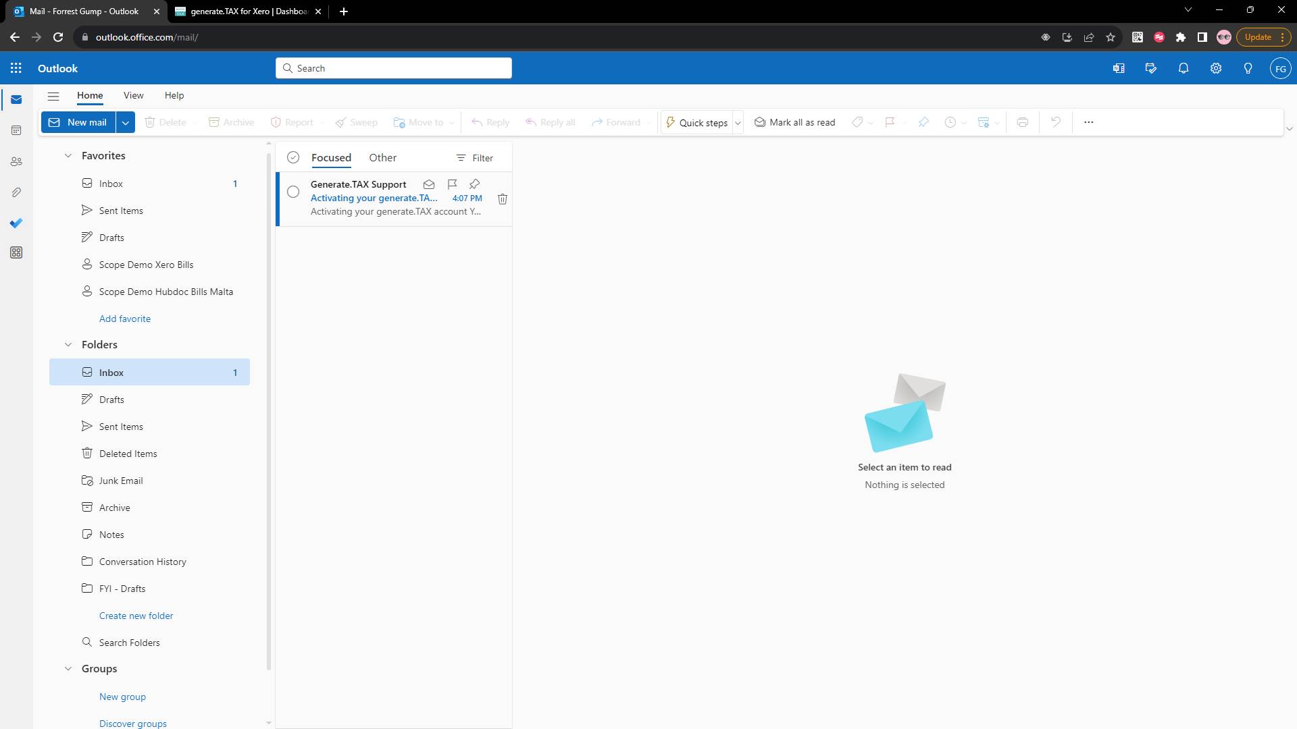Switch to the Focused inbox tab
1297x729 pixels.
click(x=331, y=158)
